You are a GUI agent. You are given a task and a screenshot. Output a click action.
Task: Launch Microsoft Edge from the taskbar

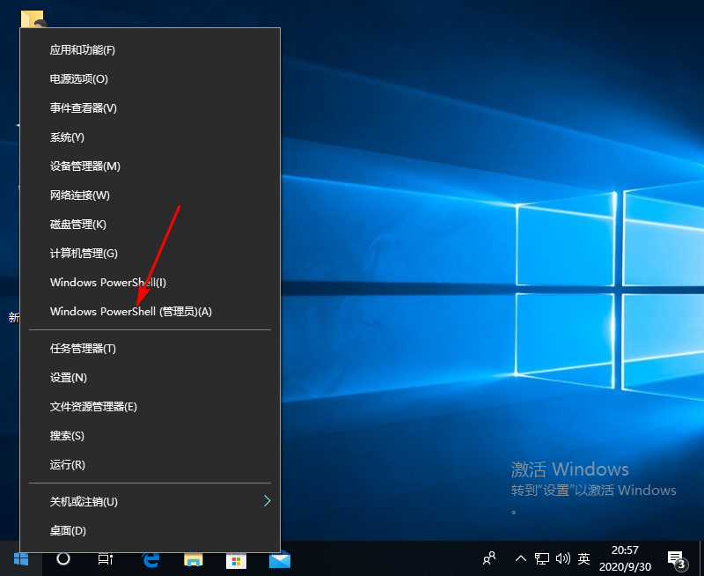click(x=148, y=558)
